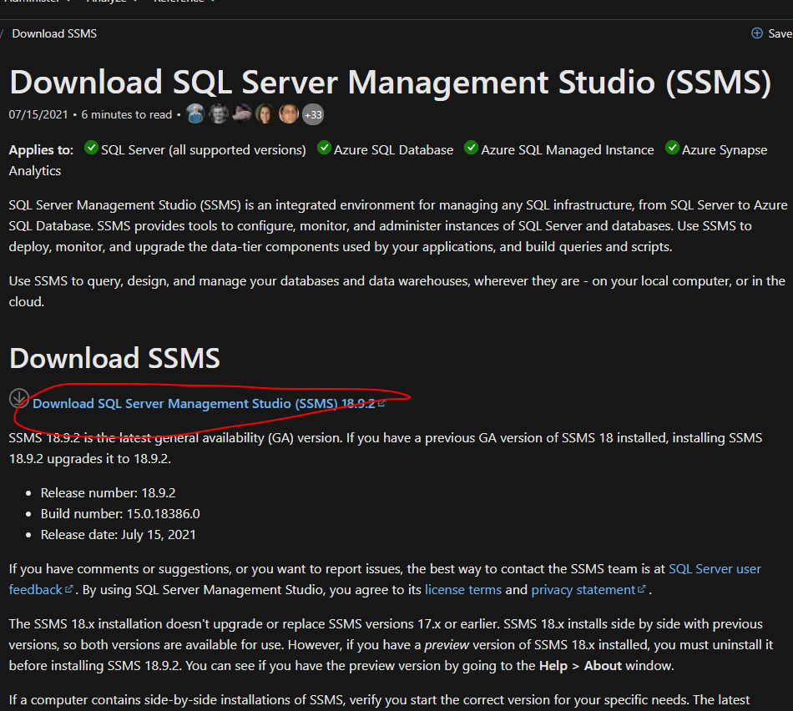This screenshot has height=711, width=793.
Task: Open the +33 contributors badge
Action: (x=312, y=113)
